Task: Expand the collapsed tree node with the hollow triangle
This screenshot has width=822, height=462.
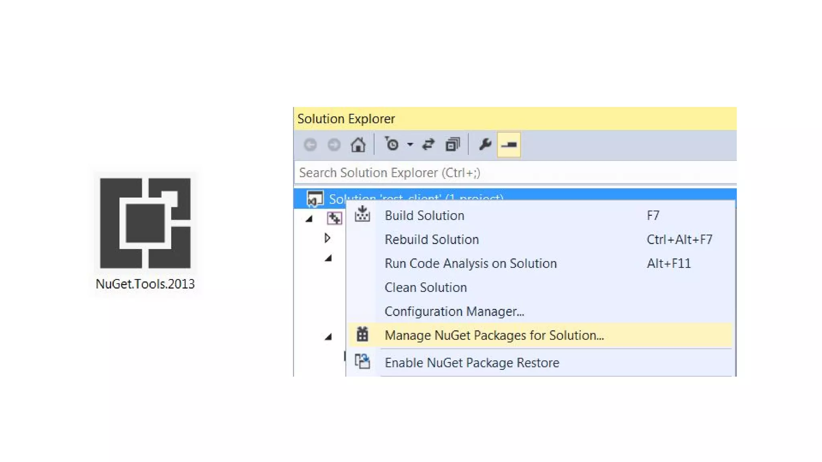Action: point(327,238)
